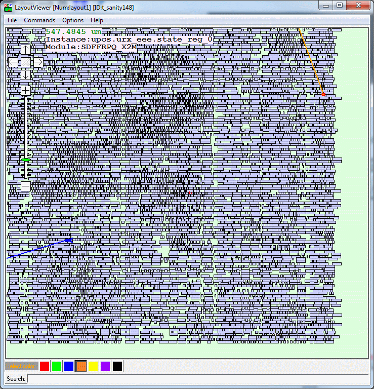This screenshot has width=374, height=389.
Task: Select the yellow color swatch
Action: (93, 366)
